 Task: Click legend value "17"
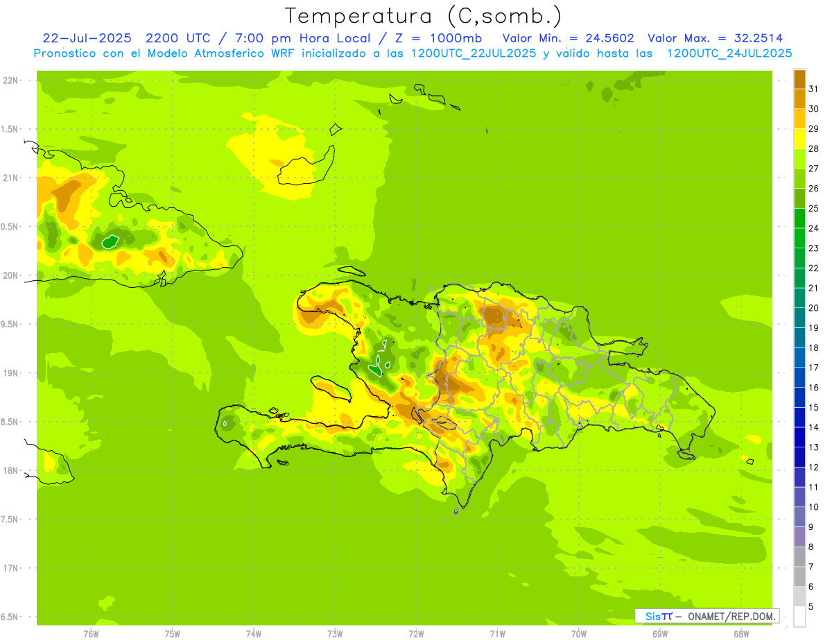click(x=813, y=368)
